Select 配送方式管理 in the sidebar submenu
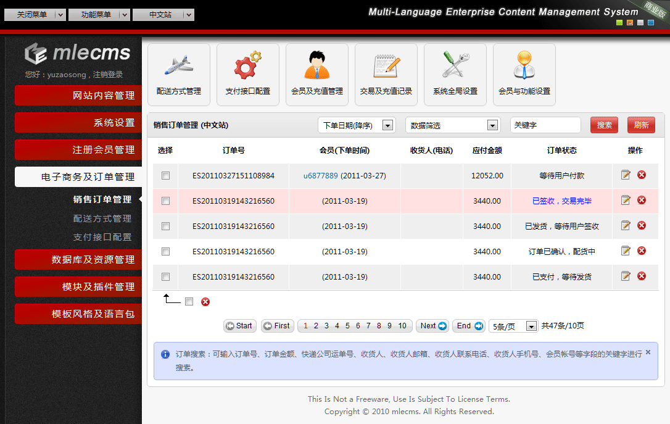 [x=102, y=218]
